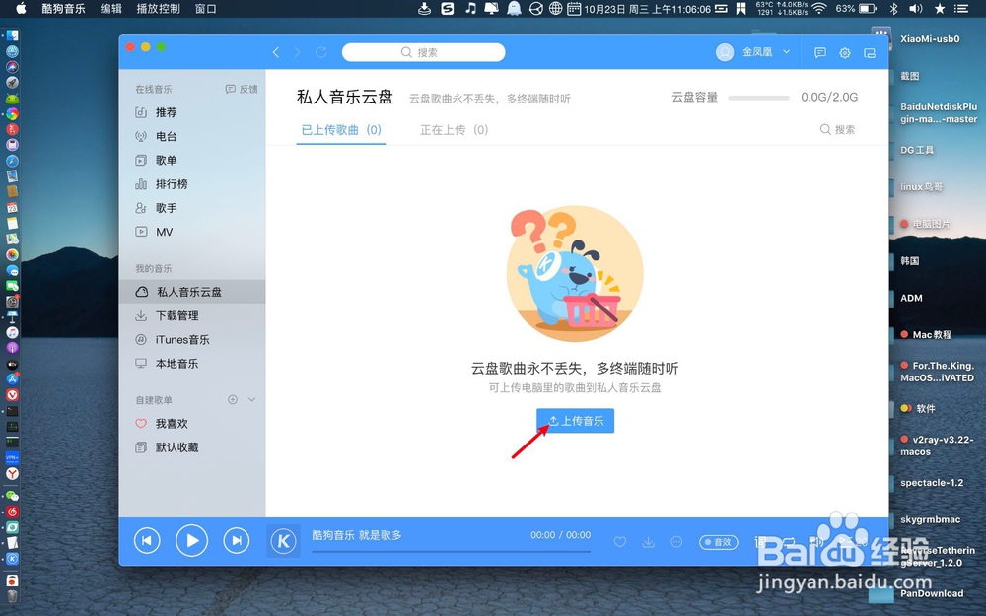Click the user avatar icon

(725, 52)
